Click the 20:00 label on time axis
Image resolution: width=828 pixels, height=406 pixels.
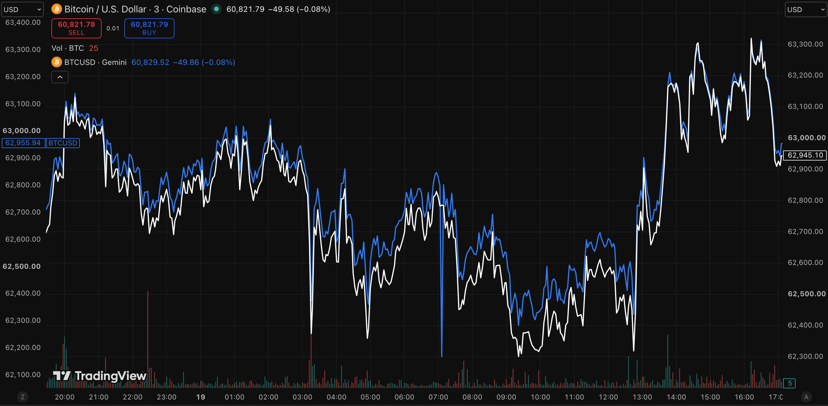click(65, 397)
